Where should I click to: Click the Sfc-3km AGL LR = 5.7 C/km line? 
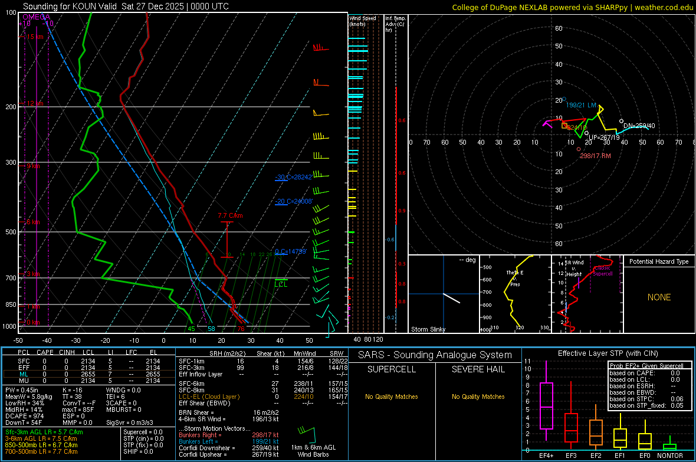point(44,432)
